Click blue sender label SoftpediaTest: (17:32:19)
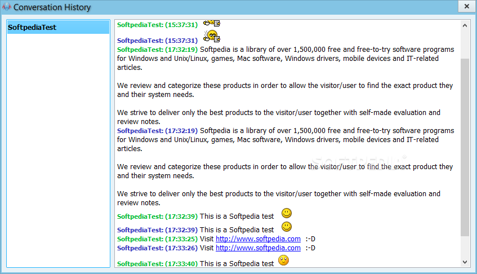The width and height of the screenshot is (477, 274). [x=157, y=131]
